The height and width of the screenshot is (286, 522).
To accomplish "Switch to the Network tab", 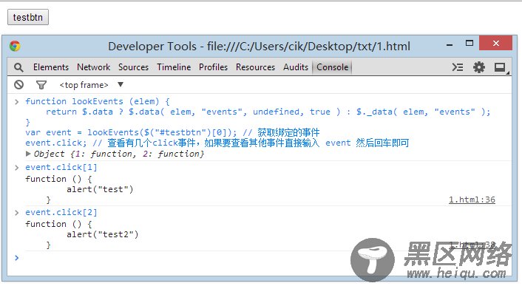I will (94, 67).
